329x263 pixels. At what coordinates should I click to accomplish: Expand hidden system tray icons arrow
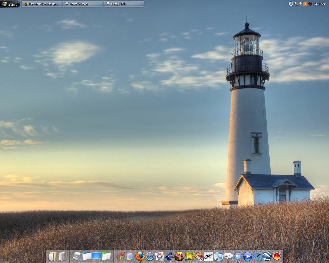(291, 4)
